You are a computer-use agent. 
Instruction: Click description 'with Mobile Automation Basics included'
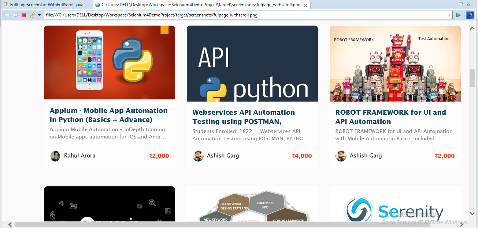click(x=385, y=138)
